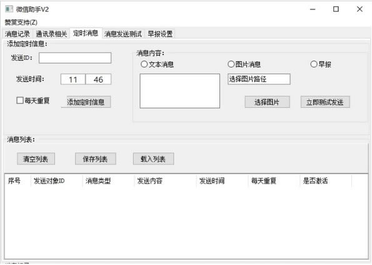Click the 选择图片路径 path field

(259, 79)
